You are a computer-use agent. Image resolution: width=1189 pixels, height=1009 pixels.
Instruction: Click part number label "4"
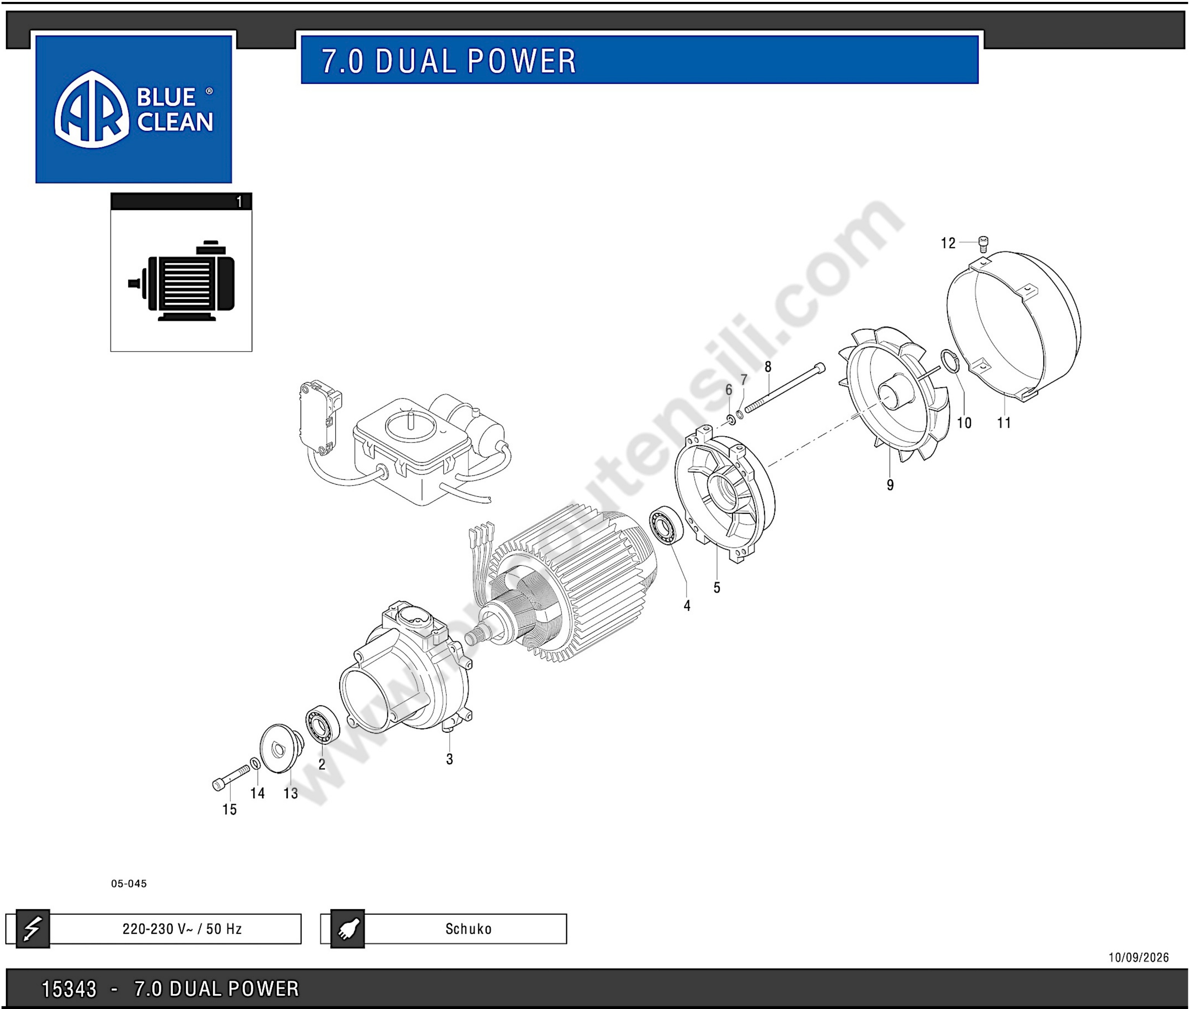(x=687, y=606)
